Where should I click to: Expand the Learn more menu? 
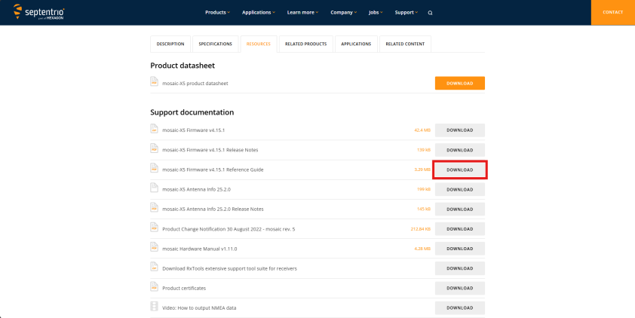coord(302,13)
